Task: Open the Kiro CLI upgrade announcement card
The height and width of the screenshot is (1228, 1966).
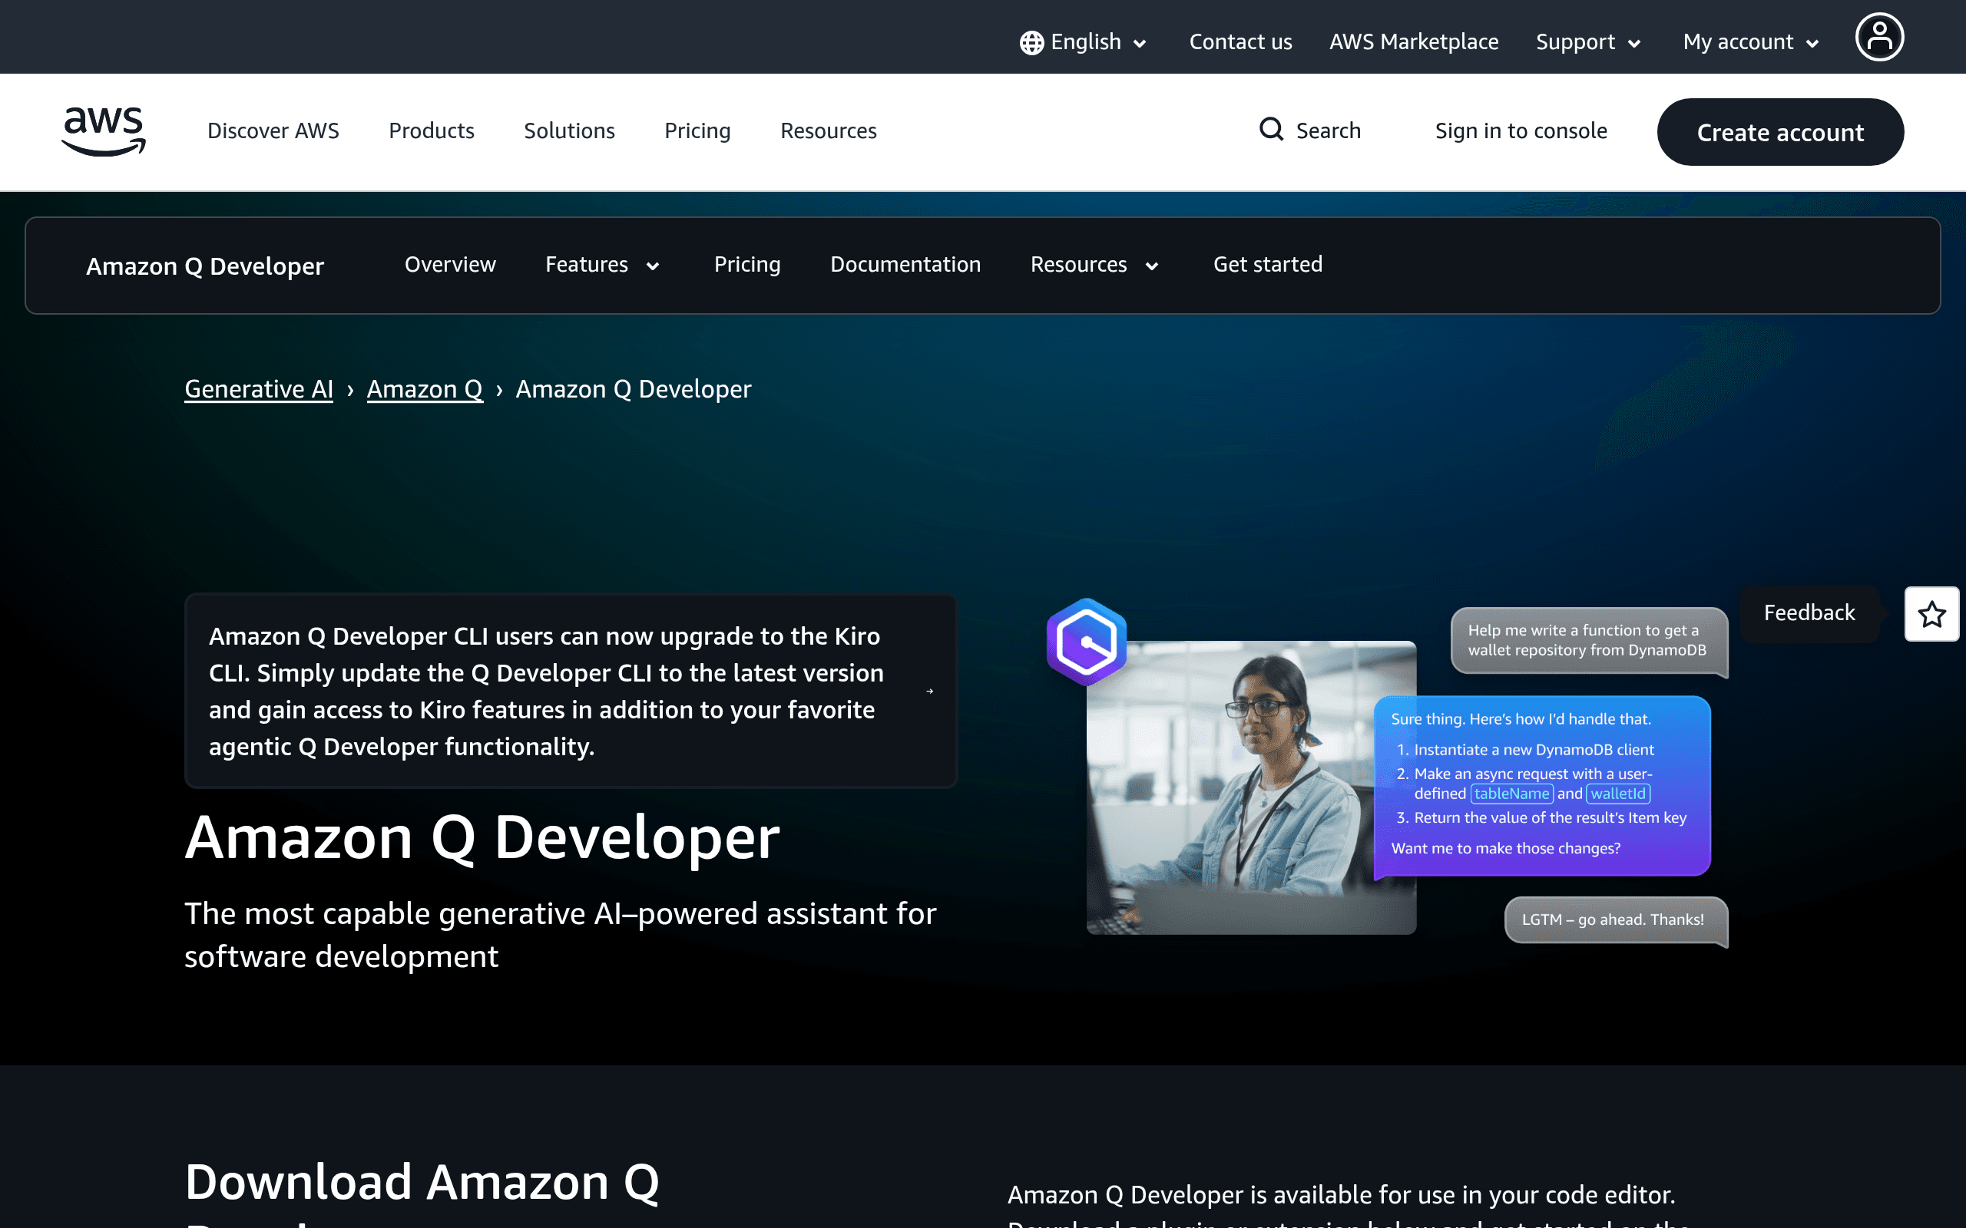Action: tap(571, 692)
